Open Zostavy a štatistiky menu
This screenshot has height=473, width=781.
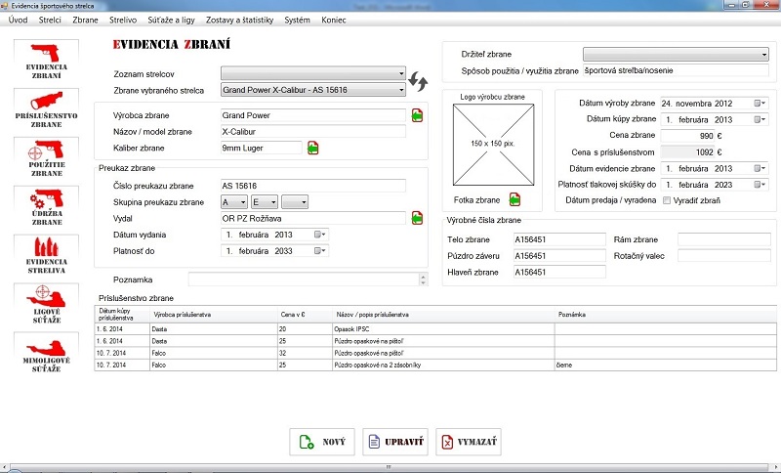click(x=237, y=20)
